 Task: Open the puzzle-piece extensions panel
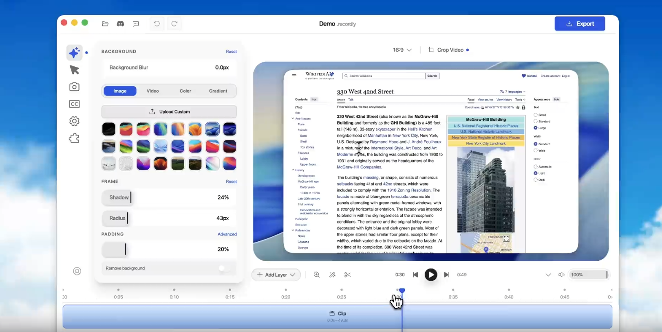pos(74,138)
